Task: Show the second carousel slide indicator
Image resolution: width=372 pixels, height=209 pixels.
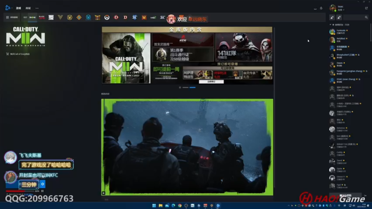Action: tap(193, 87)
